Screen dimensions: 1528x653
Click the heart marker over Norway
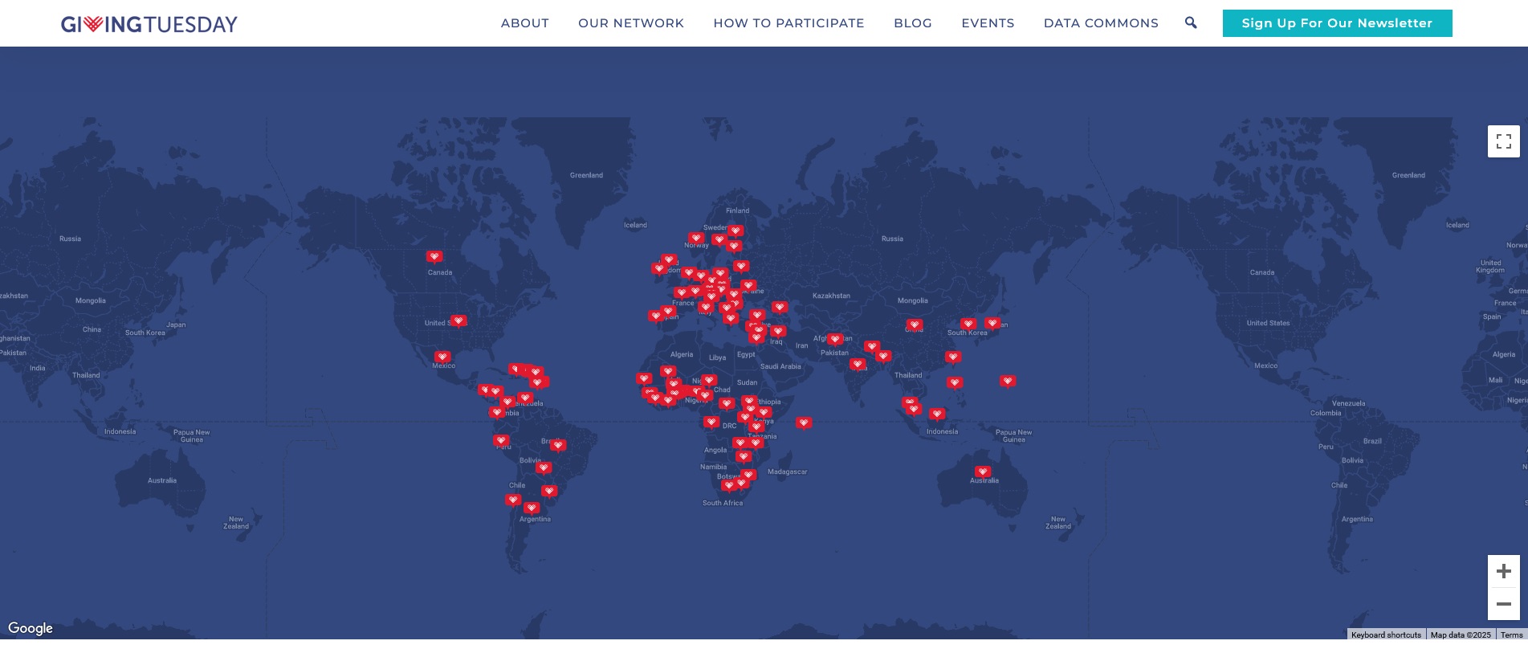[696, 238]
